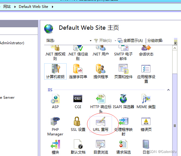The image size is (181, 156).
Task: Open 应用程序设置 feature
Action: pyautogui.click(x=146, y=74)
